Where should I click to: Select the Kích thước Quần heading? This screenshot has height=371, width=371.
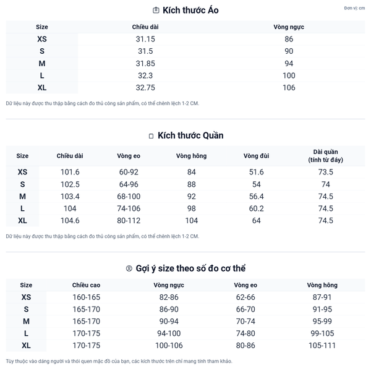191,135
